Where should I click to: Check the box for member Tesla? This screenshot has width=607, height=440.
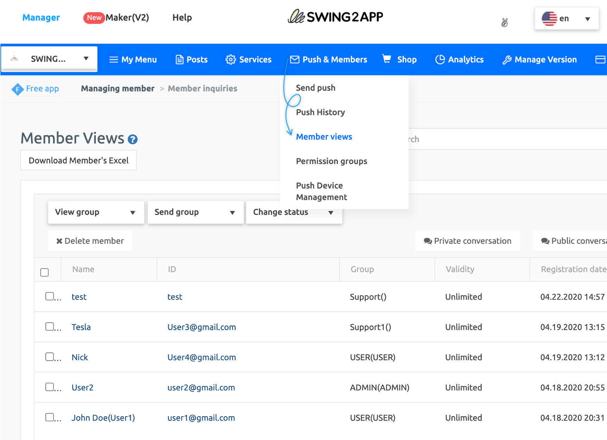tap(49, 326)
